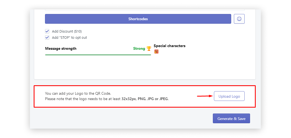Toggle the Add "STOP" to opt out checkbox
291x138 pixels.
click(x=47, y=37)
